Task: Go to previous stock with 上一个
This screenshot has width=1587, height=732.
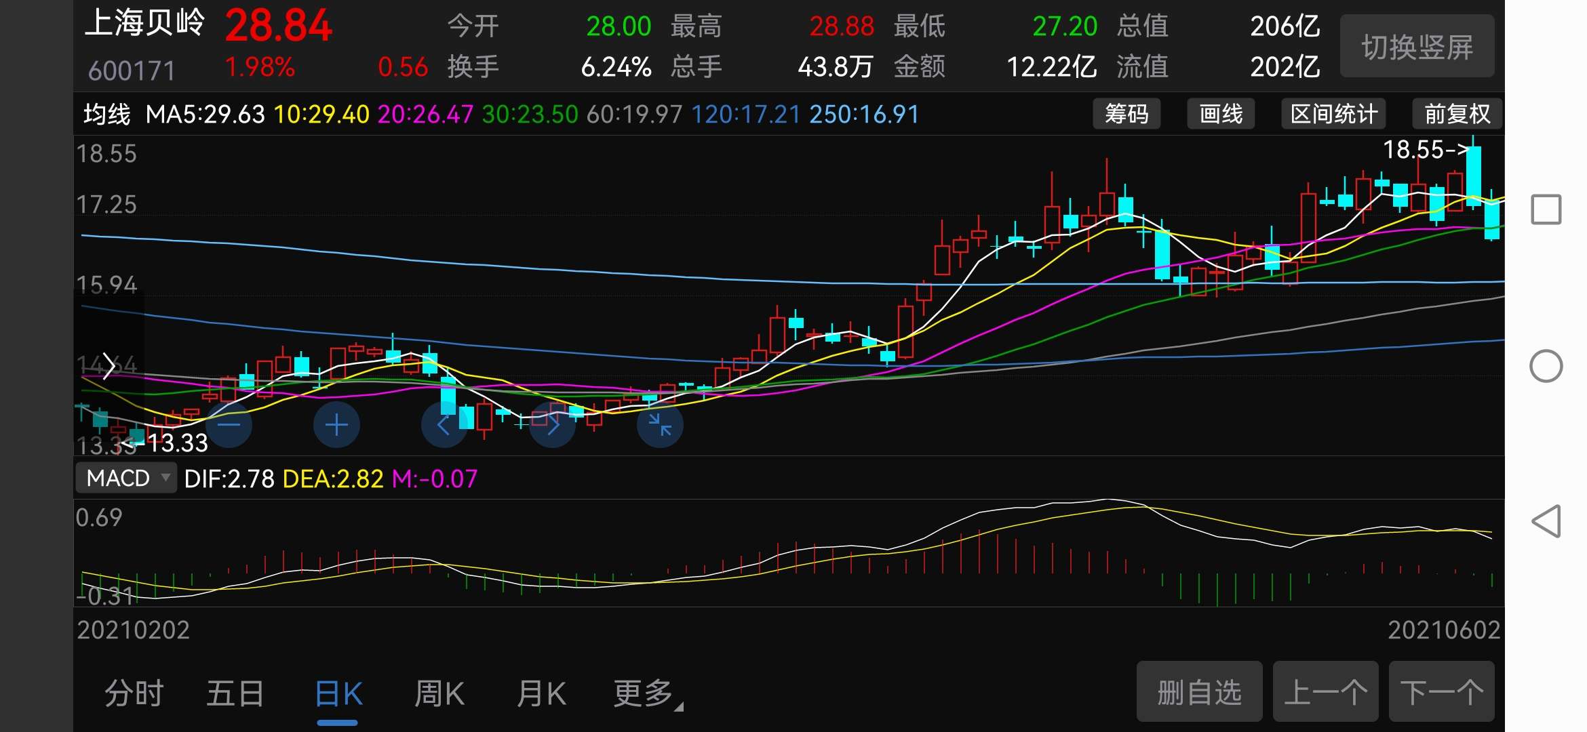Action: (1326, 692)
